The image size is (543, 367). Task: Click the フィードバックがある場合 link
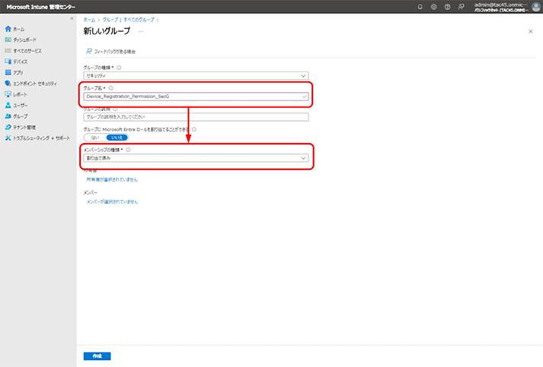click(115, 52)
